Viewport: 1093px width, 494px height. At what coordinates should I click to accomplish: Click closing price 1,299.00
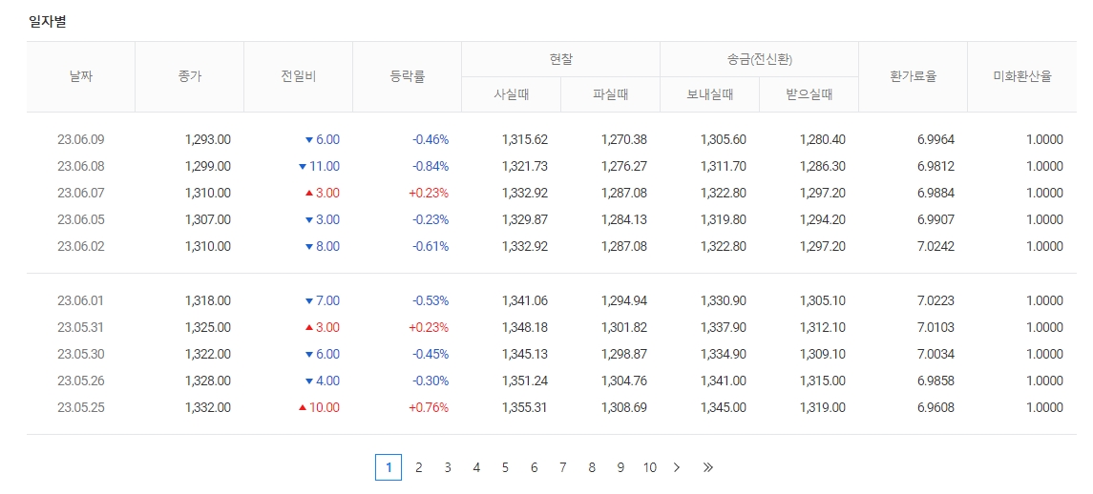click(208, 166)
